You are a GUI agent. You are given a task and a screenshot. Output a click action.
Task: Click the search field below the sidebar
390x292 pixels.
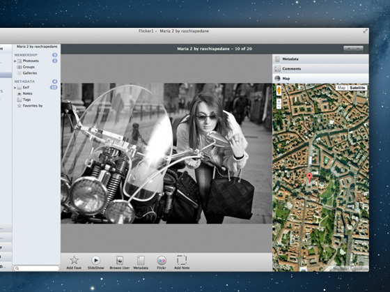[x=36, y=268]
